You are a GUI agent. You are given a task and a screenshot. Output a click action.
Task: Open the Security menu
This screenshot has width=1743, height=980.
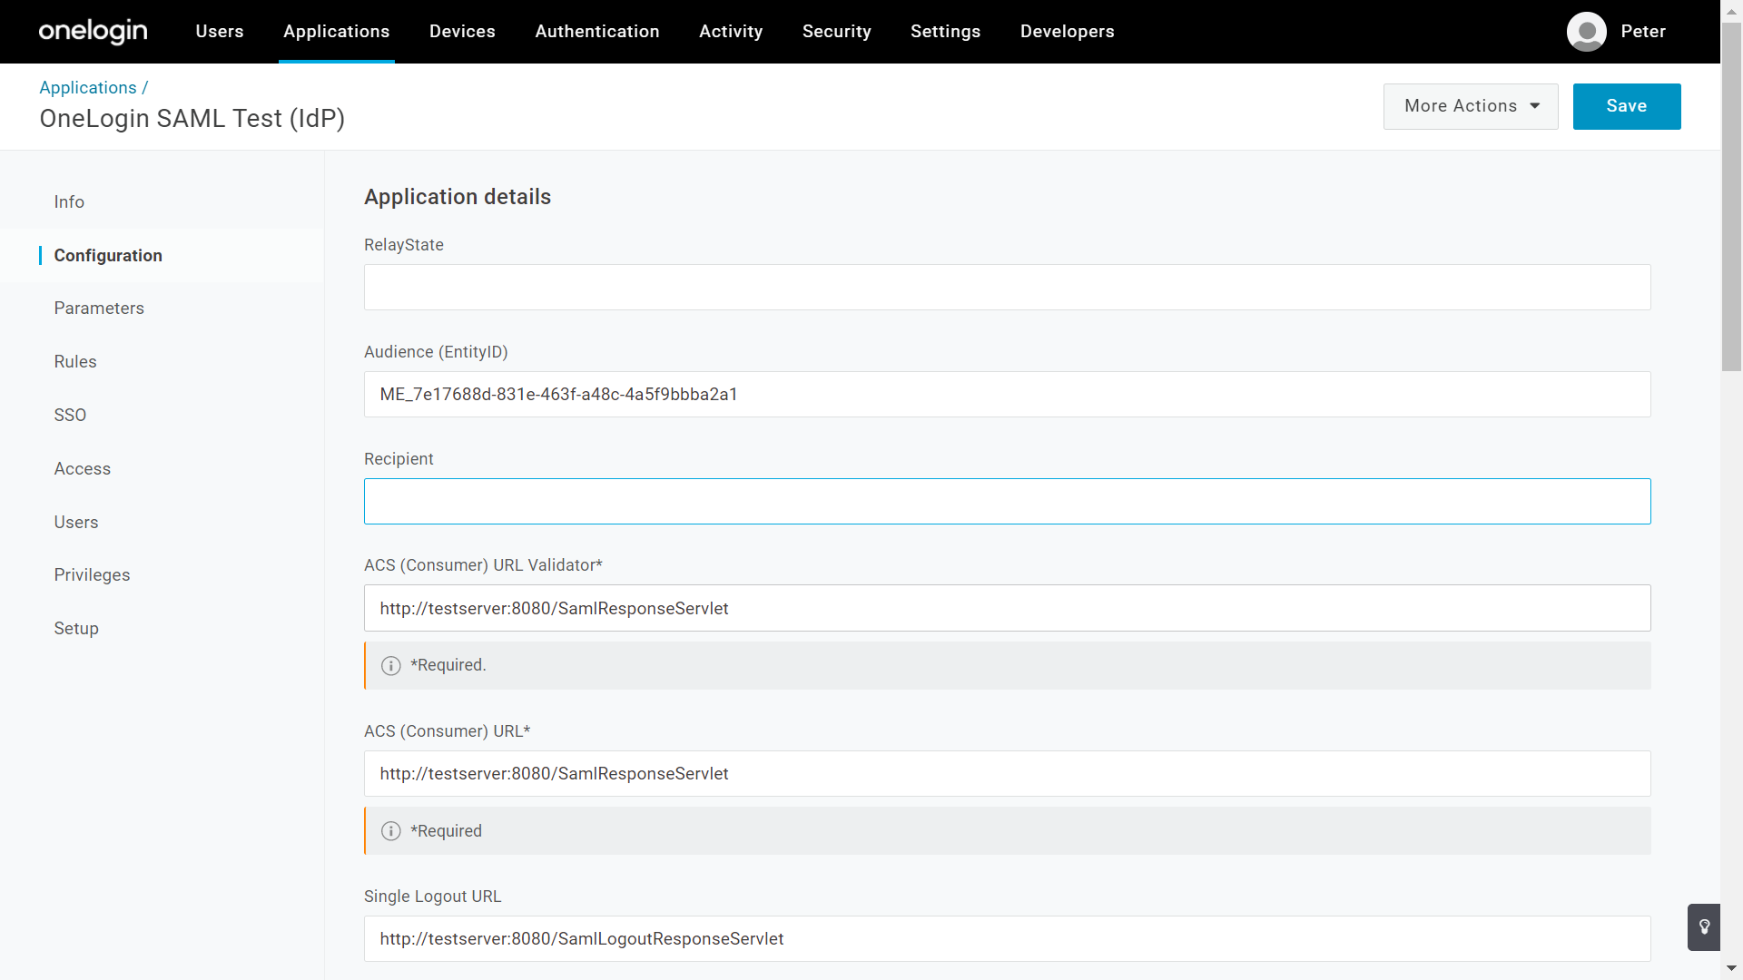(x=836, y=32)
